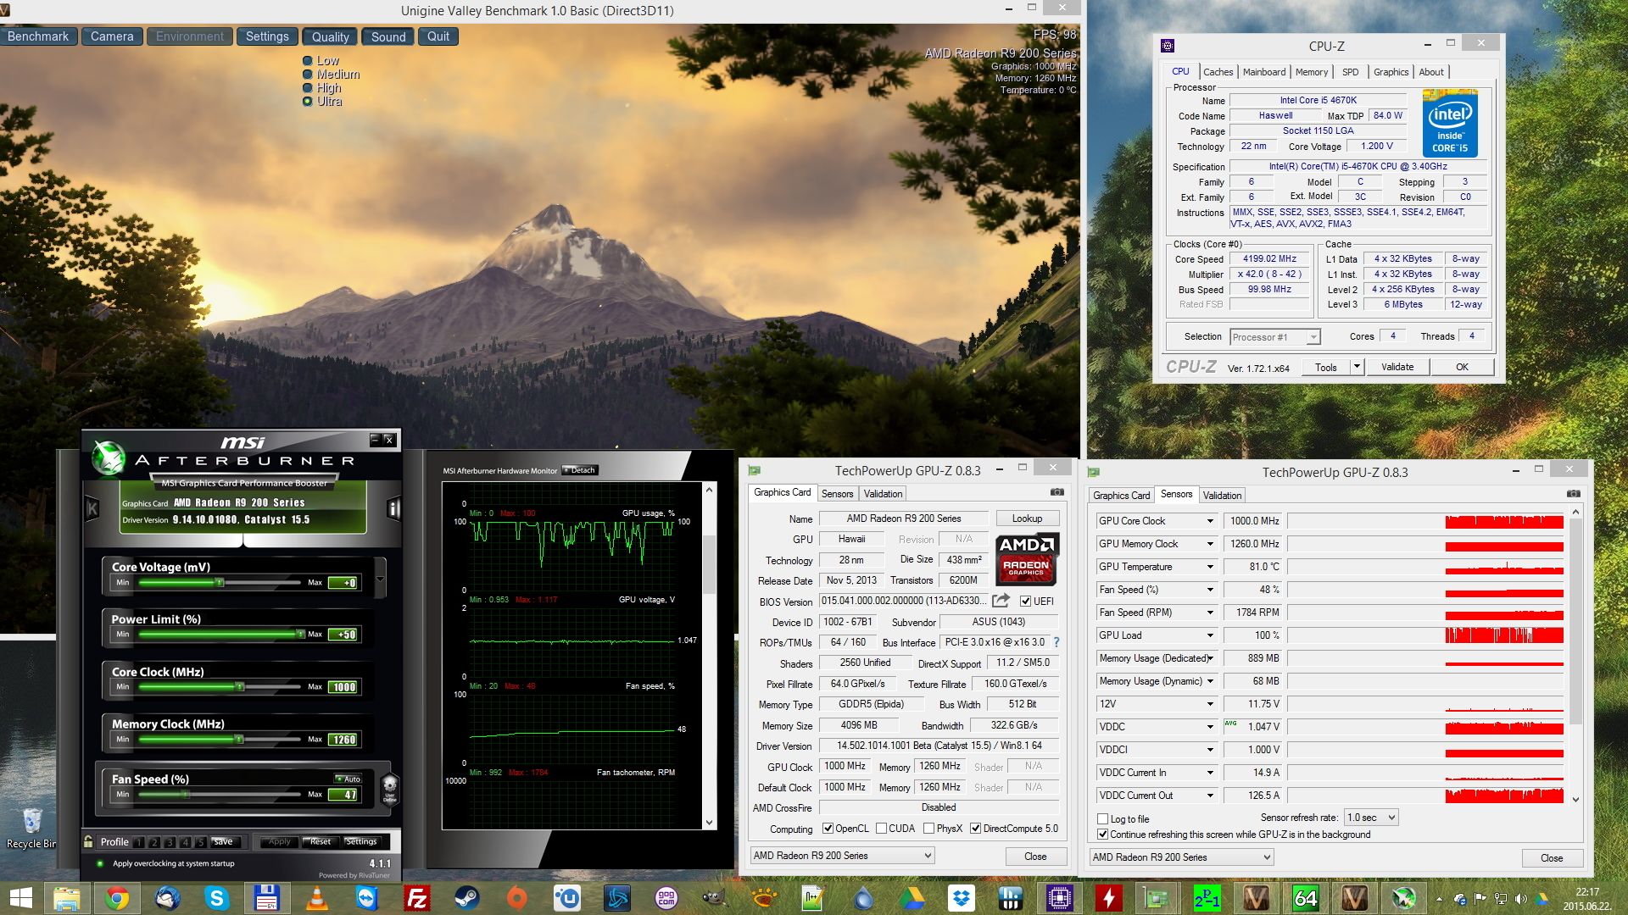Select Low quality radio option
1628x915 pixels.
click(321, 61)
